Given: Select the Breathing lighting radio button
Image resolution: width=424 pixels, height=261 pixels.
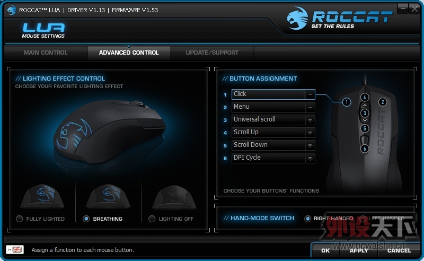Looking at the screenshot, I should point(86,219).
